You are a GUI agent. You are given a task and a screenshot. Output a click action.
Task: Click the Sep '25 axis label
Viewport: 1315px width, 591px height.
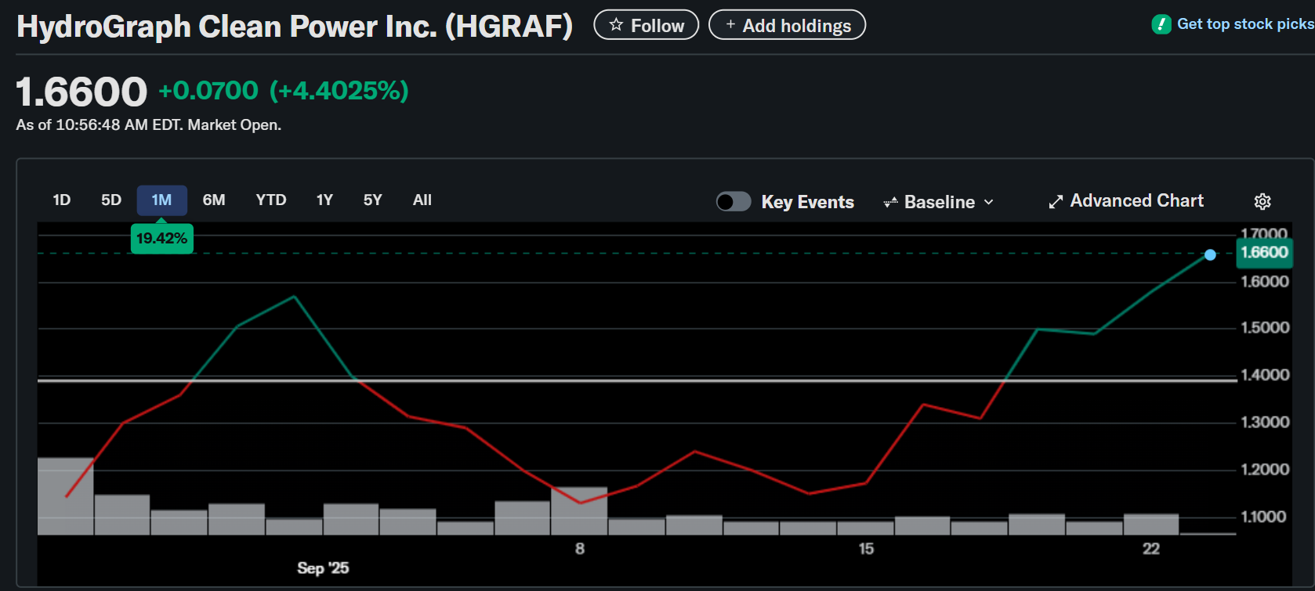pos(323,568)
